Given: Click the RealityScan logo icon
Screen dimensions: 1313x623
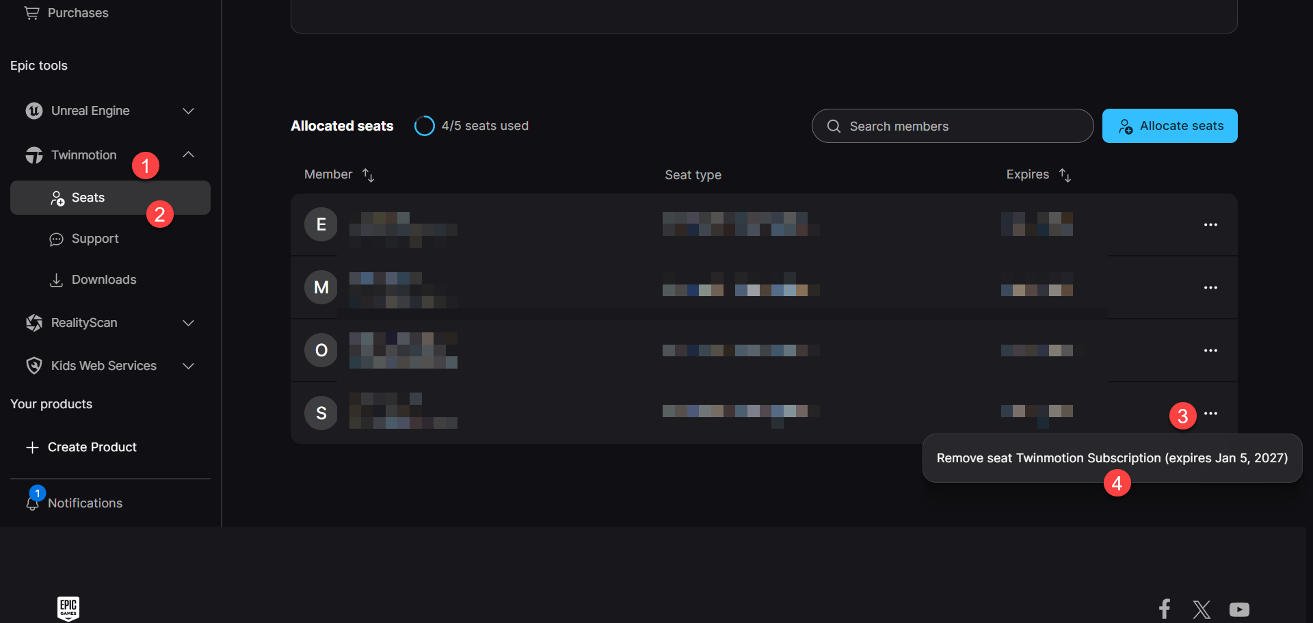Looking at the screenshot, I should (34, 323).
